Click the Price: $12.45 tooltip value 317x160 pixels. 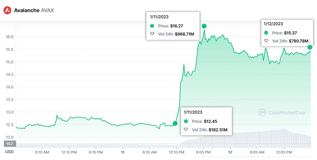[x=204, y=121]
